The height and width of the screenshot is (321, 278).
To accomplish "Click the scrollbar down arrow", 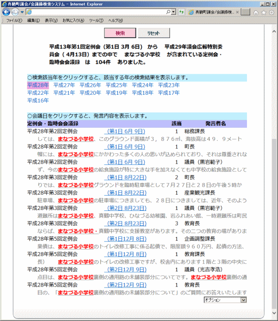I will [x=274, y=313].
